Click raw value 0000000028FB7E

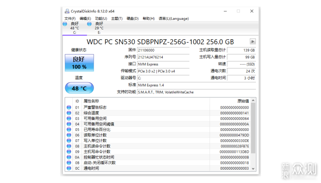click(x=235, y=146)
